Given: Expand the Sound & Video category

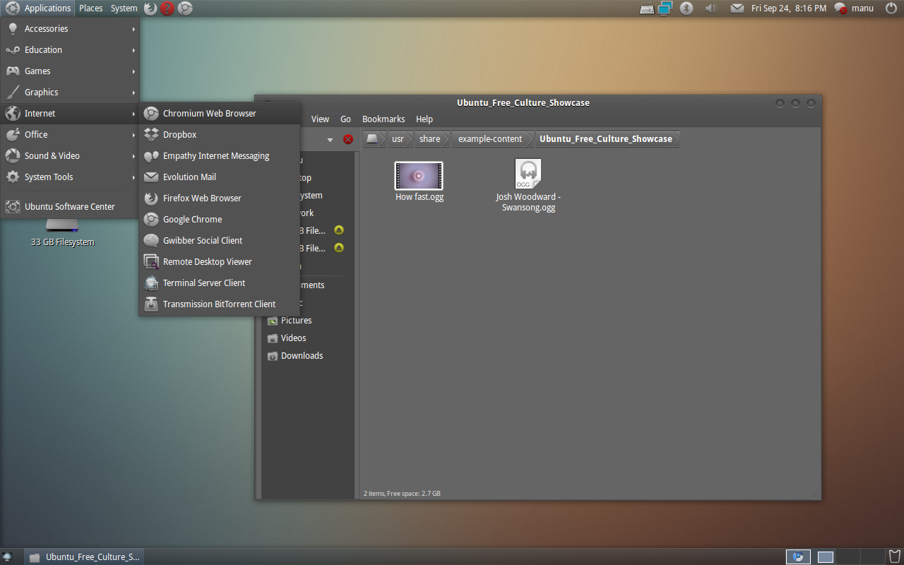Looking at the screenshot, I should click(x=70, y=156).
